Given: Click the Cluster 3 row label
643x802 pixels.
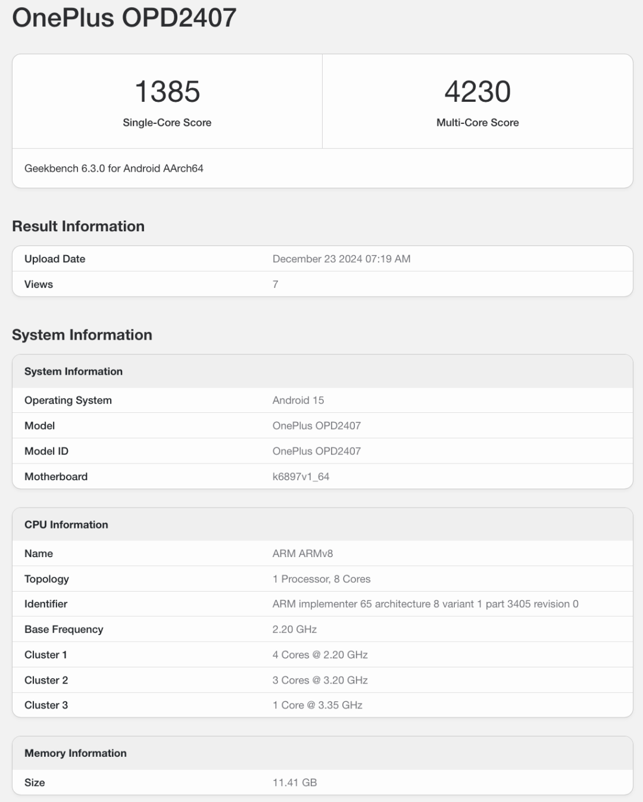Looking at the screenshot, I should (x=46, y=705).
